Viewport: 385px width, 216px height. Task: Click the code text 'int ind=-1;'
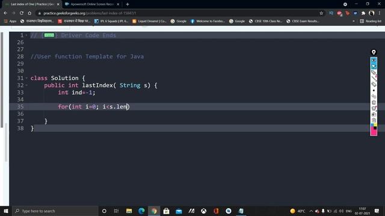[x=76, y=92]
